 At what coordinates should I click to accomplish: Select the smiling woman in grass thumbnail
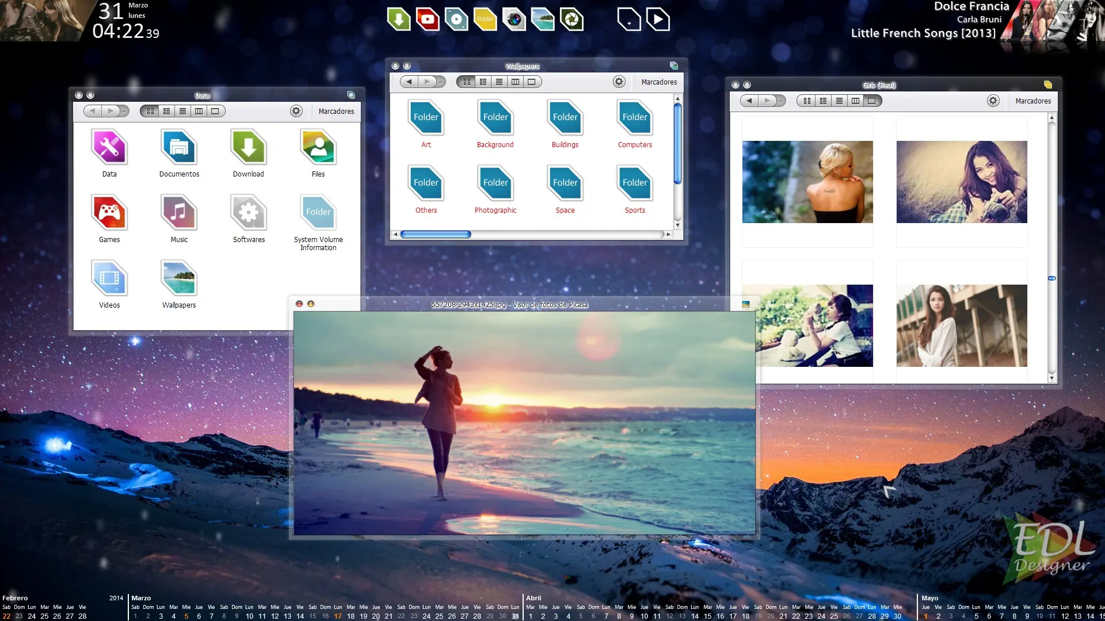(x=962, y=182)
